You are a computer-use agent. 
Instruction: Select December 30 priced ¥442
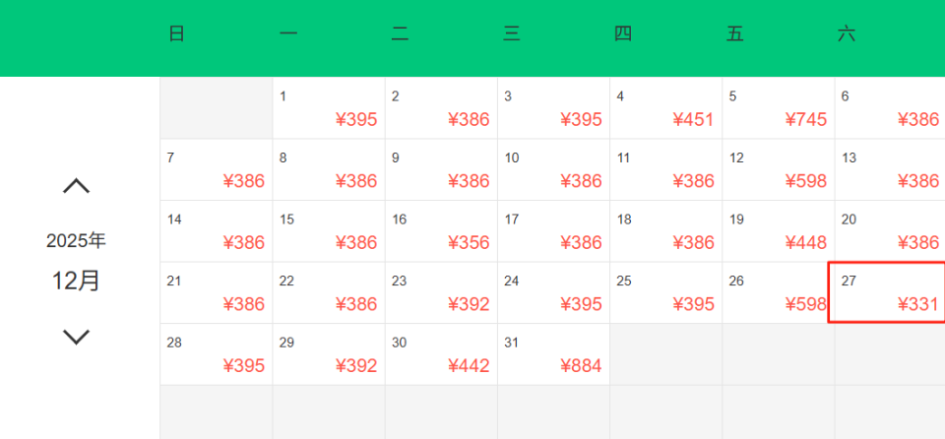[441, 354]
